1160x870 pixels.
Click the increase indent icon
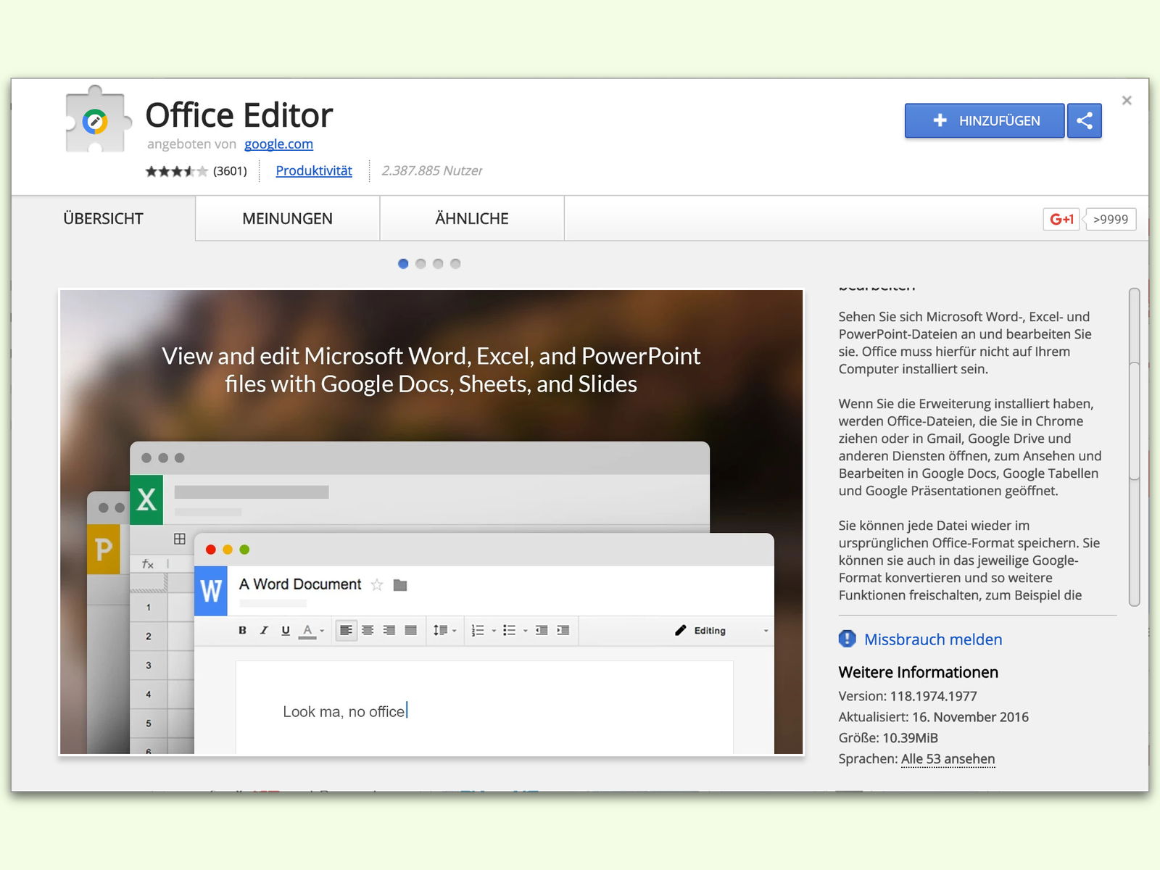[x=563, y=631]
